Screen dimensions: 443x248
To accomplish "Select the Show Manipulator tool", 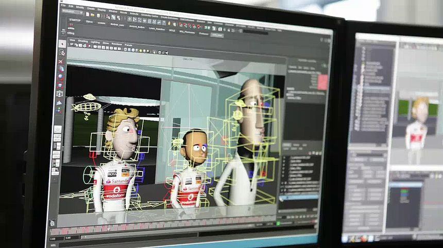I will click(59, 111).
